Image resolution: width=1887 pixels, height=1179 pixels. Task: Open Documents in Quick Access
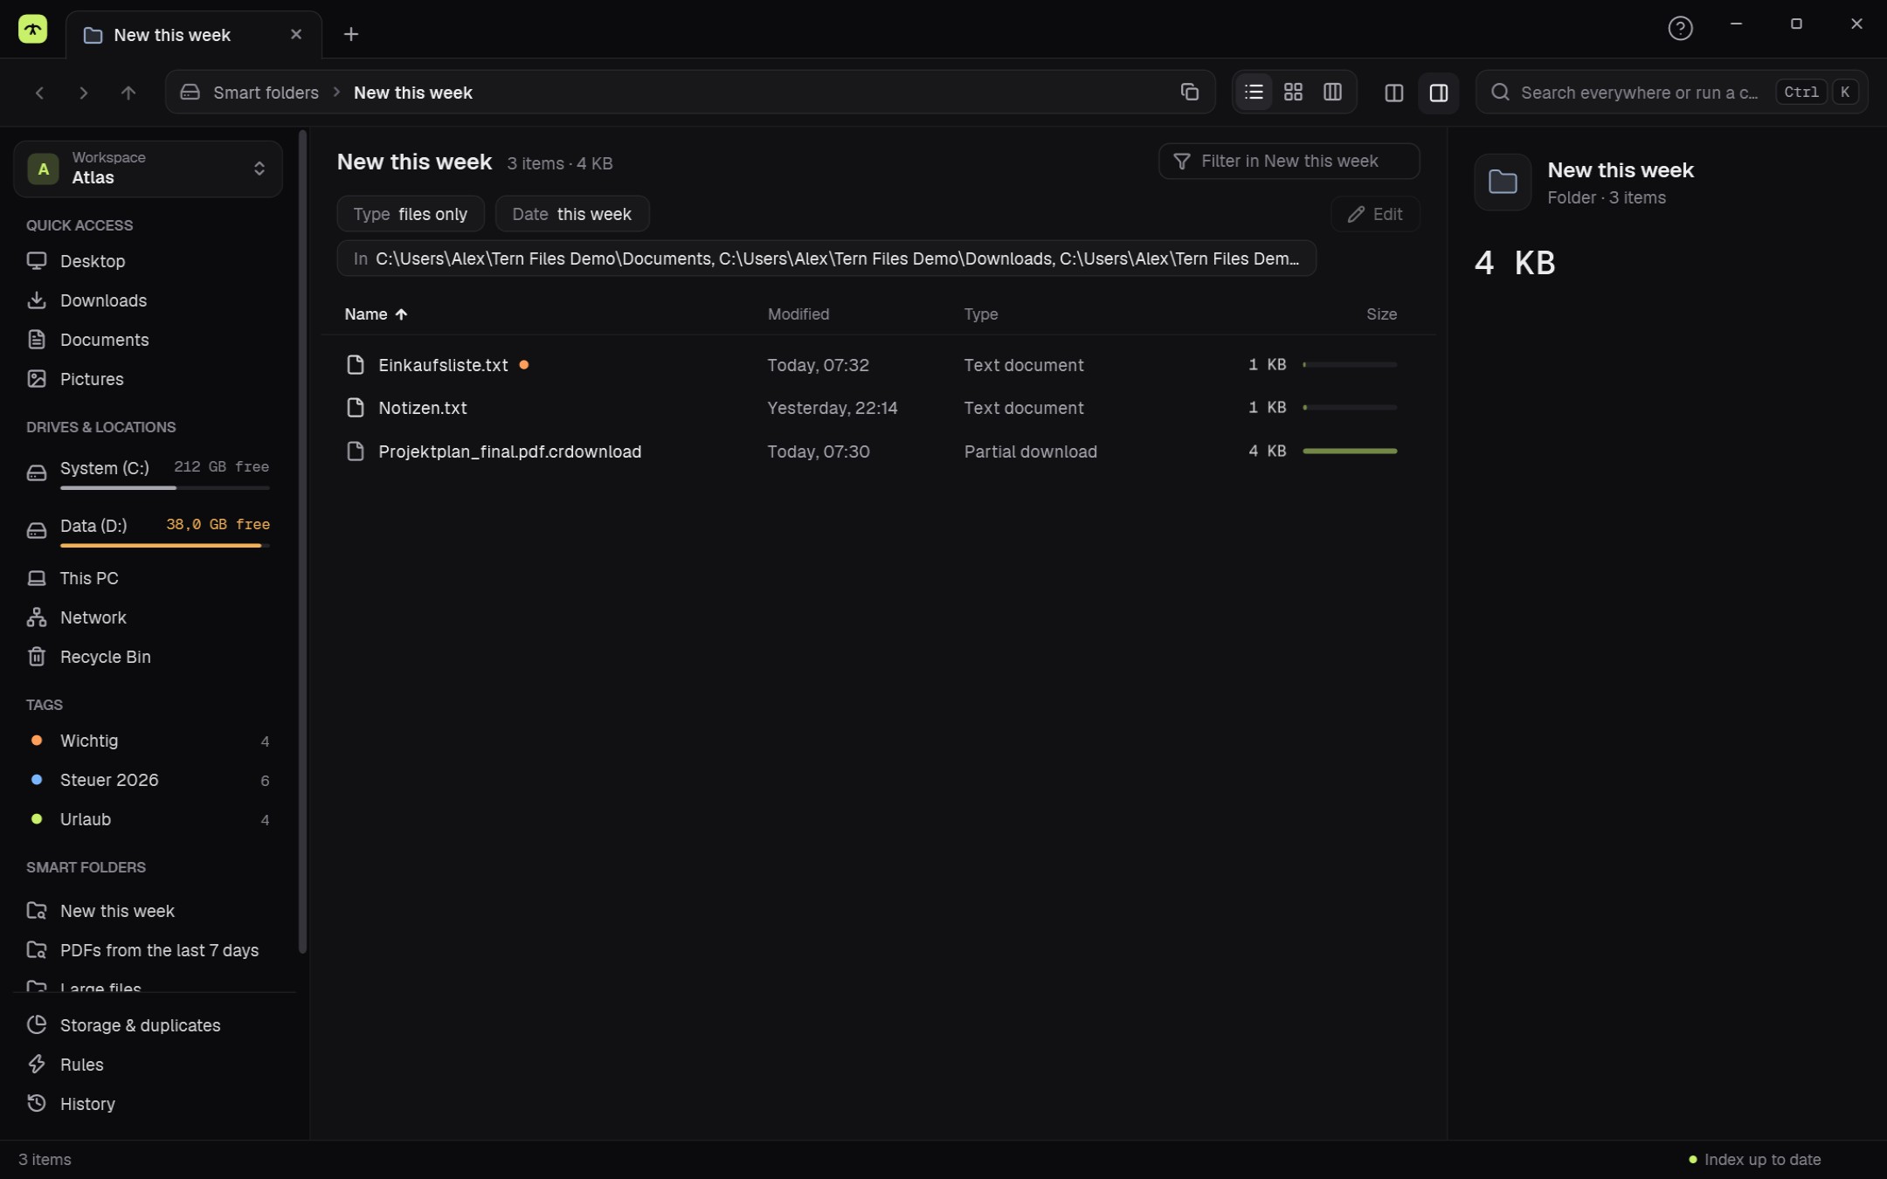(148, 340)
